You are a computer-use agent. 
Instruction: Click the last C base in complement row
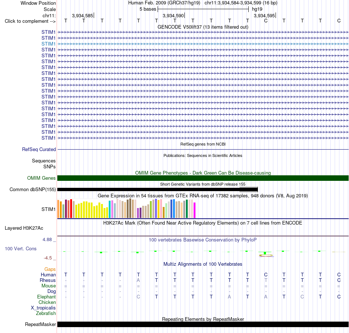(339, 21)
